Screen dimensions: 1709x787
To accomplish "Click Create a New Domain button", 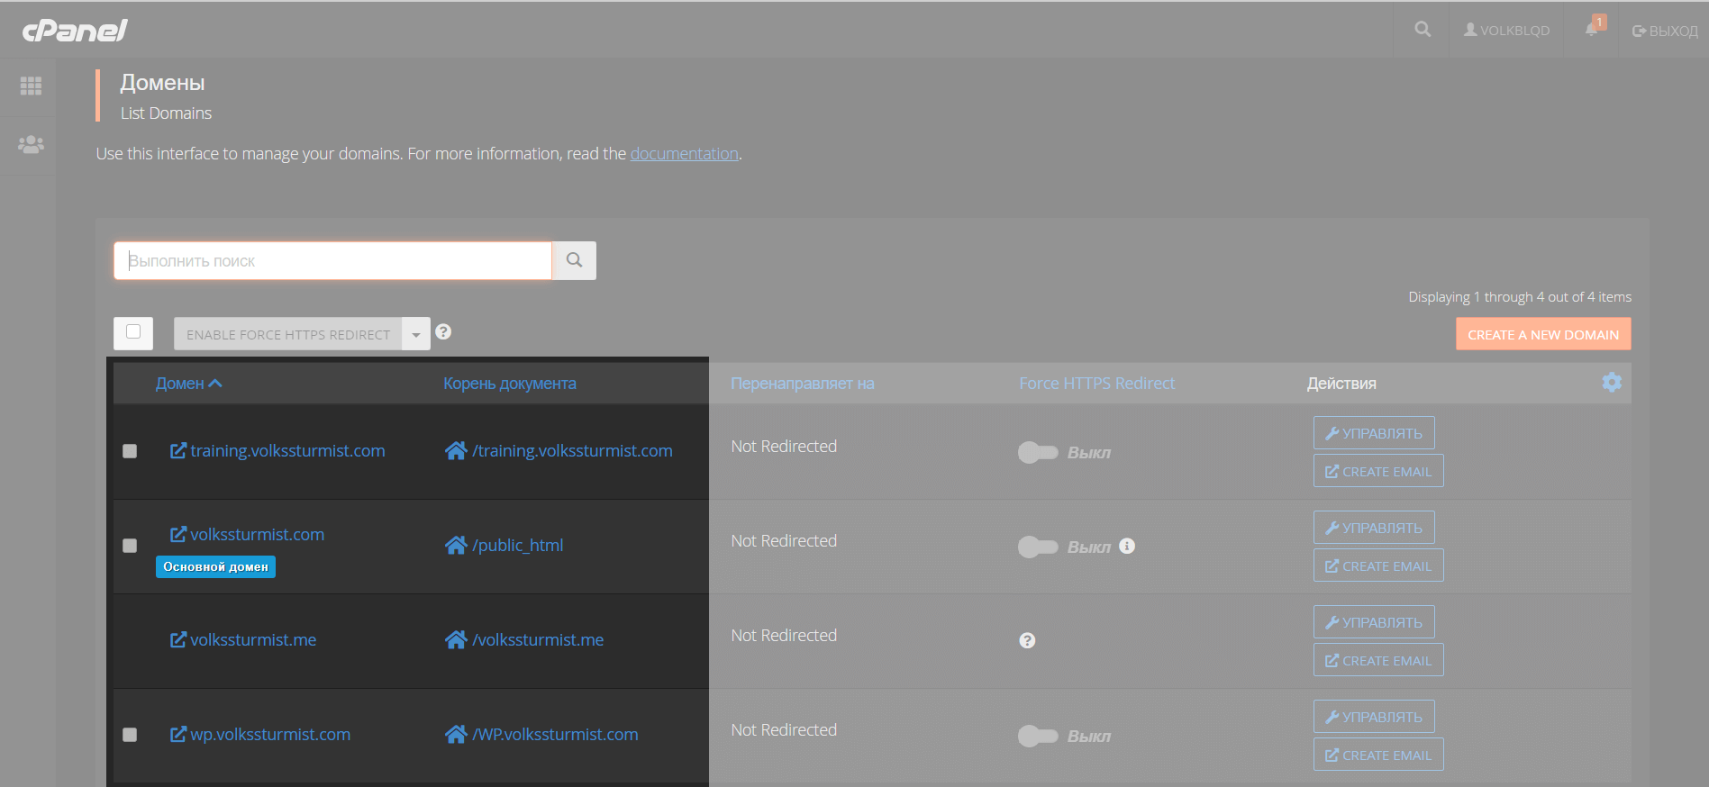I will pos(1543,334).
